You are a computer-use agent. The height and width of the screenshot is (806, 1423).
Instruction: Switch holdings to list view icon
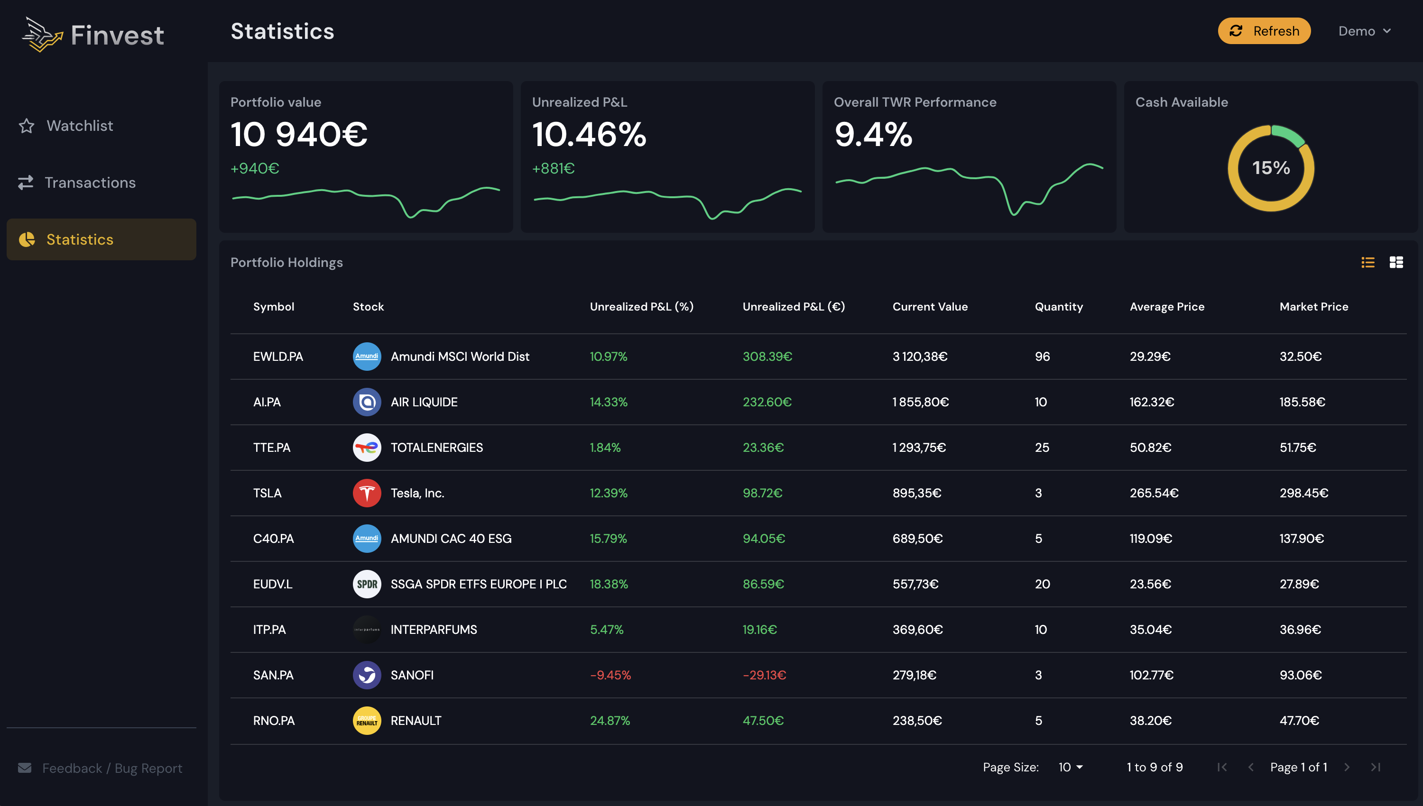(x=1368, y=262)
